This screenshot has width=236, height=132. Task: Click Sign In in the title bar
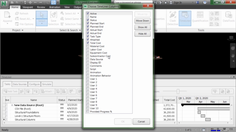click(x=178, y=3)
